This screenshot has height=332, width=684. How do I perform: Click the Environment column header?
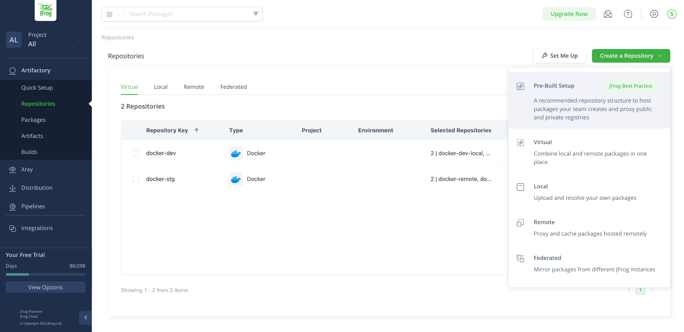pyautogui.click(x=375, y=130)
